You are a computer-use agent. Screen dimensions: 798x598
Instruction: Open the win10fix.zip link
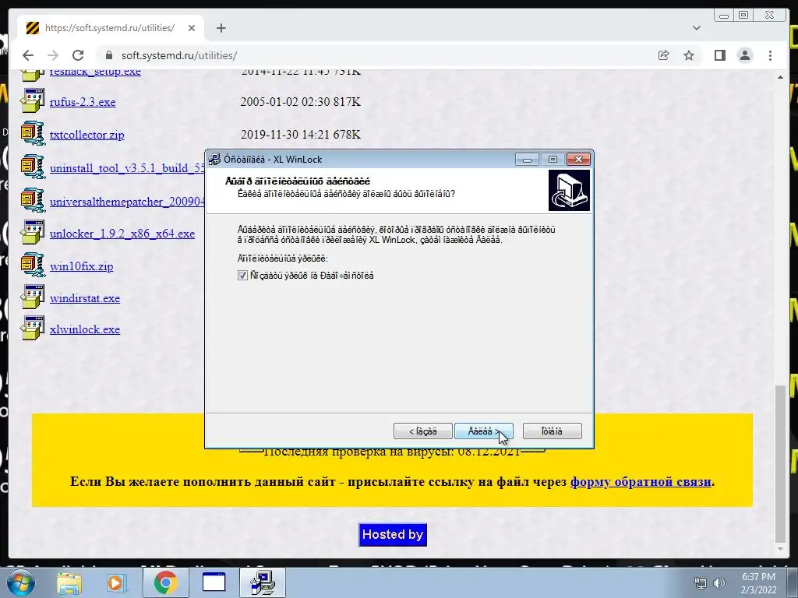click(81, 266)
